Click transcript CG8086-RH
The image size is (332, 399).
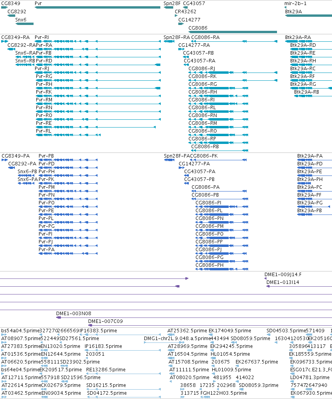click(x=202, y=92)
